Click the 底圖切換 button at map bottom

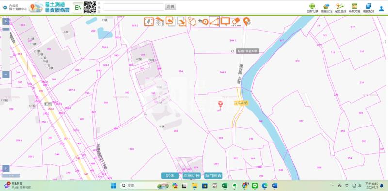192,175
